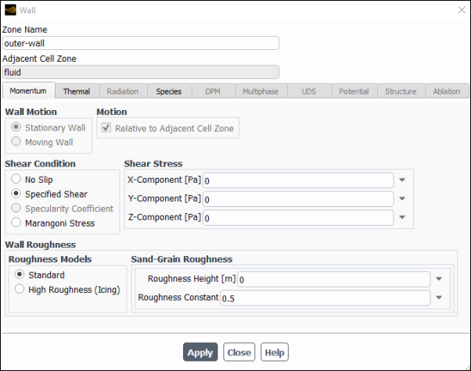Choose the Specified Shear condition
Screen dimensions: 471x371
tap(16, 194)
